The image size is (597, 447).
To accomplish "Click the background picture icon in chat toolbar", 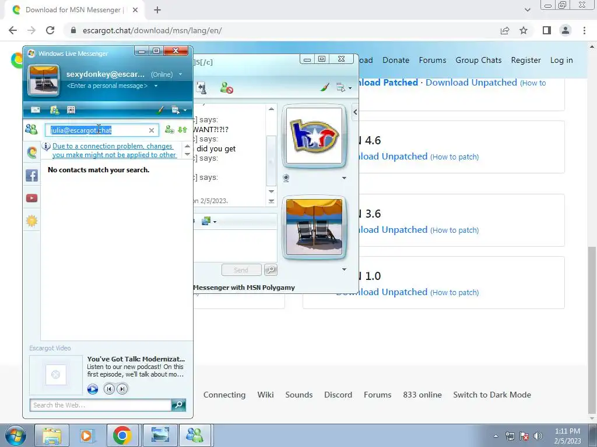I will point(206,221).
